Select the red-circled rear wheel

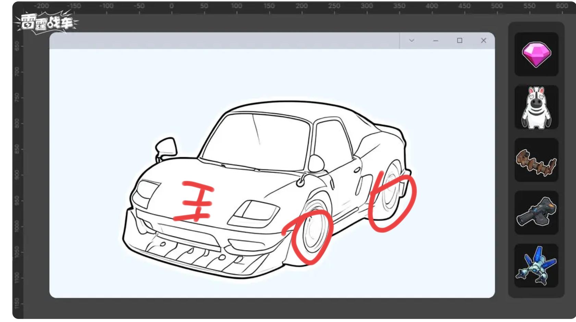point(391,199)
